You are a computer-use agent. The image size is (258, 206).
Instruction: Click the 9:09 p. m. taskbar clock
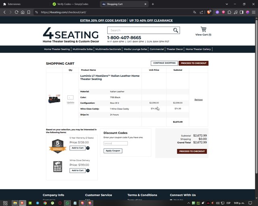point(239,203)
